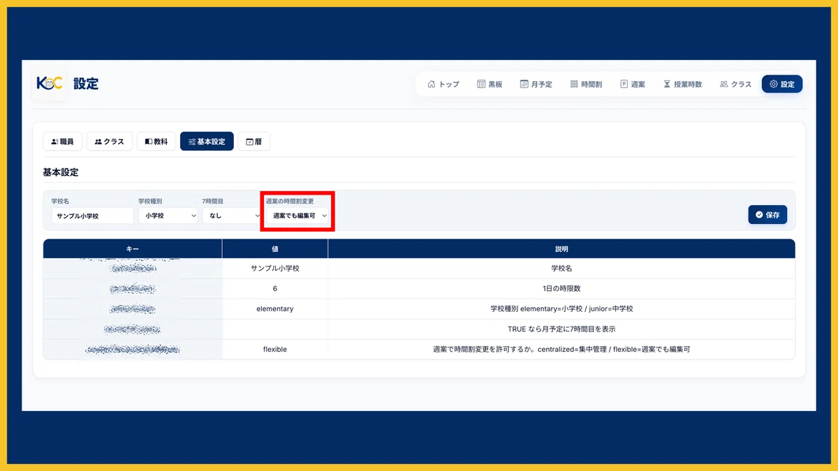Click the 基本設定 section heading
Image resolution: width=838 pixels, height=471 pixels.
pyautogui.click(x=61, y=172)
